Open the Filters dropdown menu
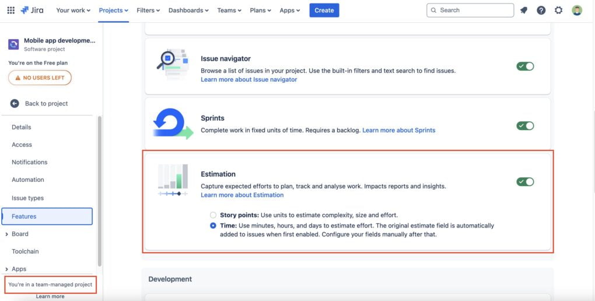595x301 pixels. 148,10
